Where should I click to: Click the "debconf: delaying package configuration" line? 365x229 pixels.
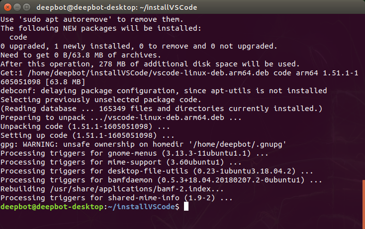point(164,91)
